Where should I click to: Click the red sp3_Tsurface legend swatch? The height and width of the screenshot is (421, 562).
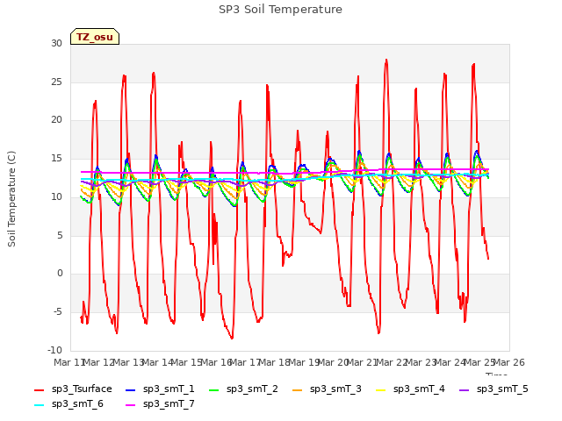pos(39,389)
